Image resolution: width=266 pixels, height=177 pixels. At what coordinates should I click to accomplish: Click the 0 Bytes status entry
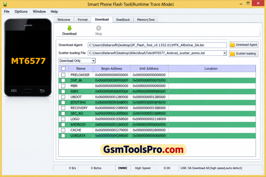[x=96, y=168]
